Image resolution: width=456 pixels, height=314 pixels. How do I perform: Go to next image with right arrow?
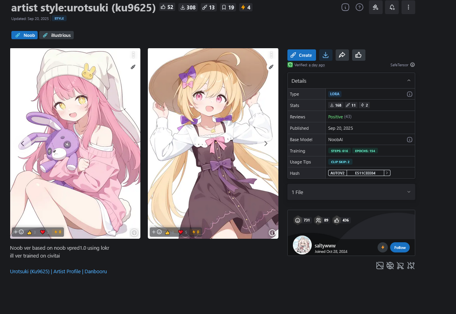[265, 143]
